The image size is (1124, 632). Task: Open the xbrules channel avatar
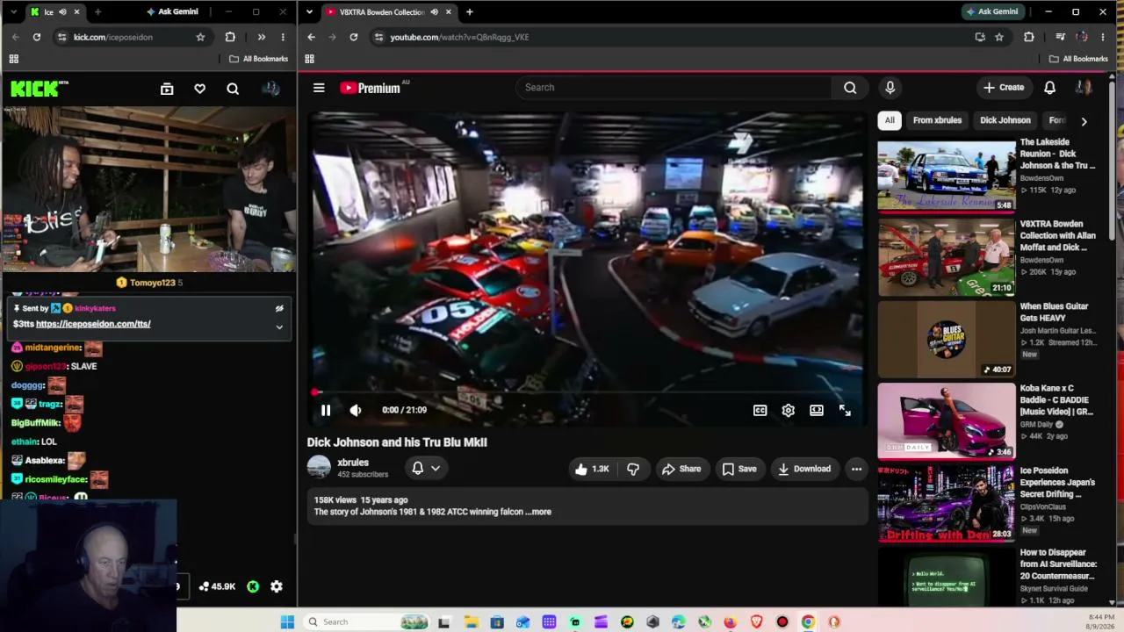pyautogui.click(x=319, y=468)
